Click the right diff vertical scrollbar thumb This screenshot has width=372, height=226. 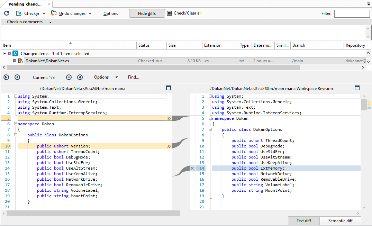[364, 105]
